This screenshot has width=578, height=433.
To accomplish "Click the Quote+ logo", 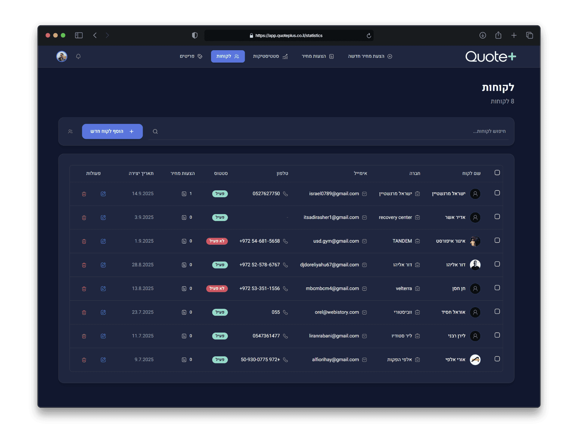I will tap(491, 57).
